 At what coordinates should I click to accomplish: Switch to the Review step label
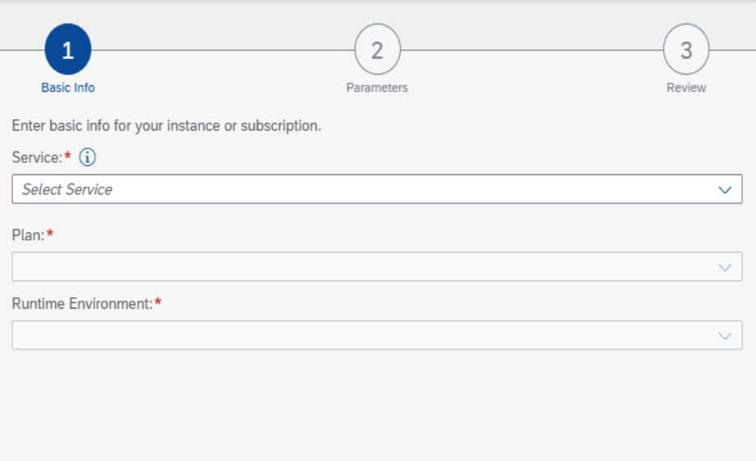tap(686, 88)
